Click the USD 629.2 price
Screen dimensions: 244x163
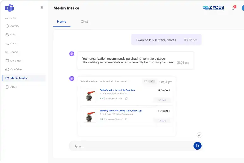[x=163, y=111]
